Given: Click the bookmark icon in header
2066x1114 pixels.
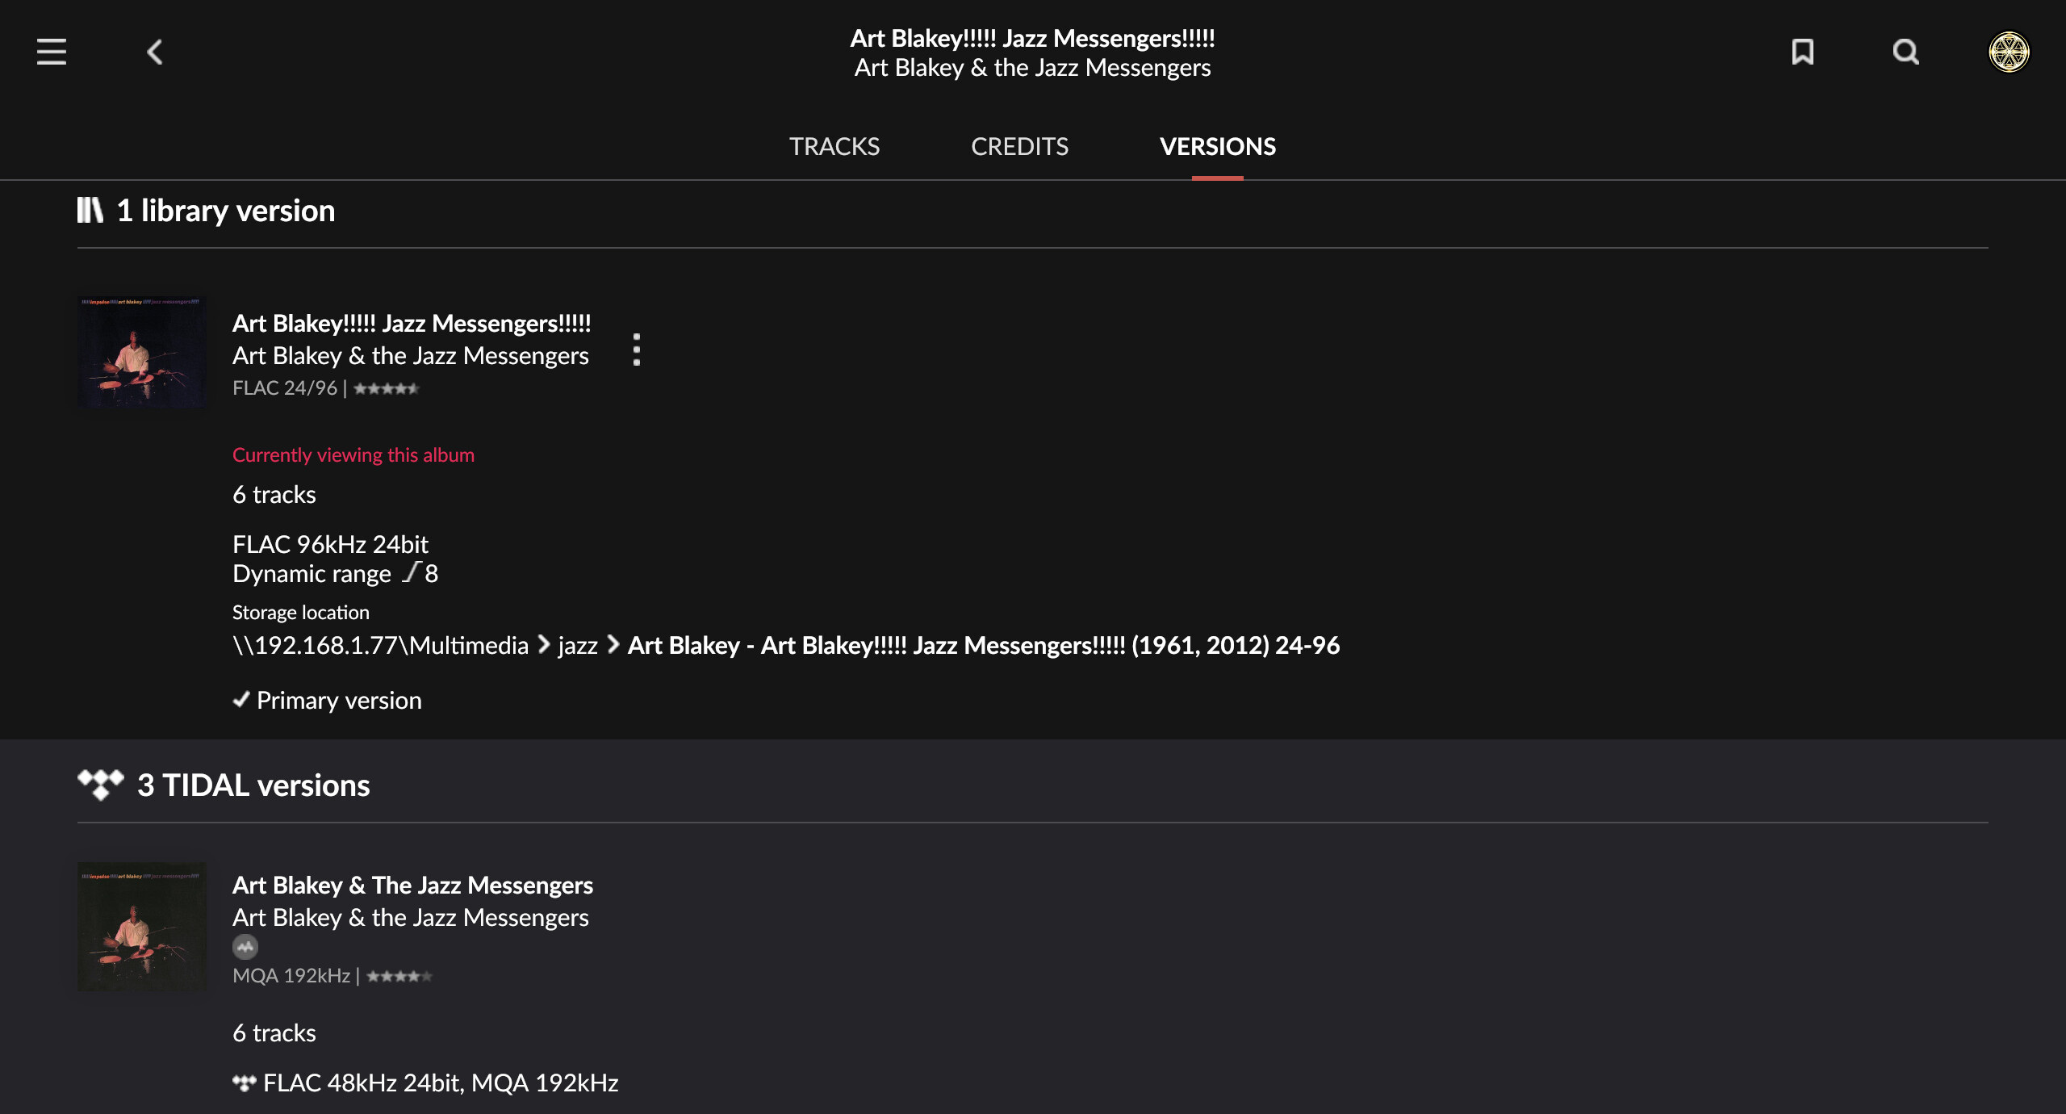Looking at the screenshot, I should pos(1802,52).
